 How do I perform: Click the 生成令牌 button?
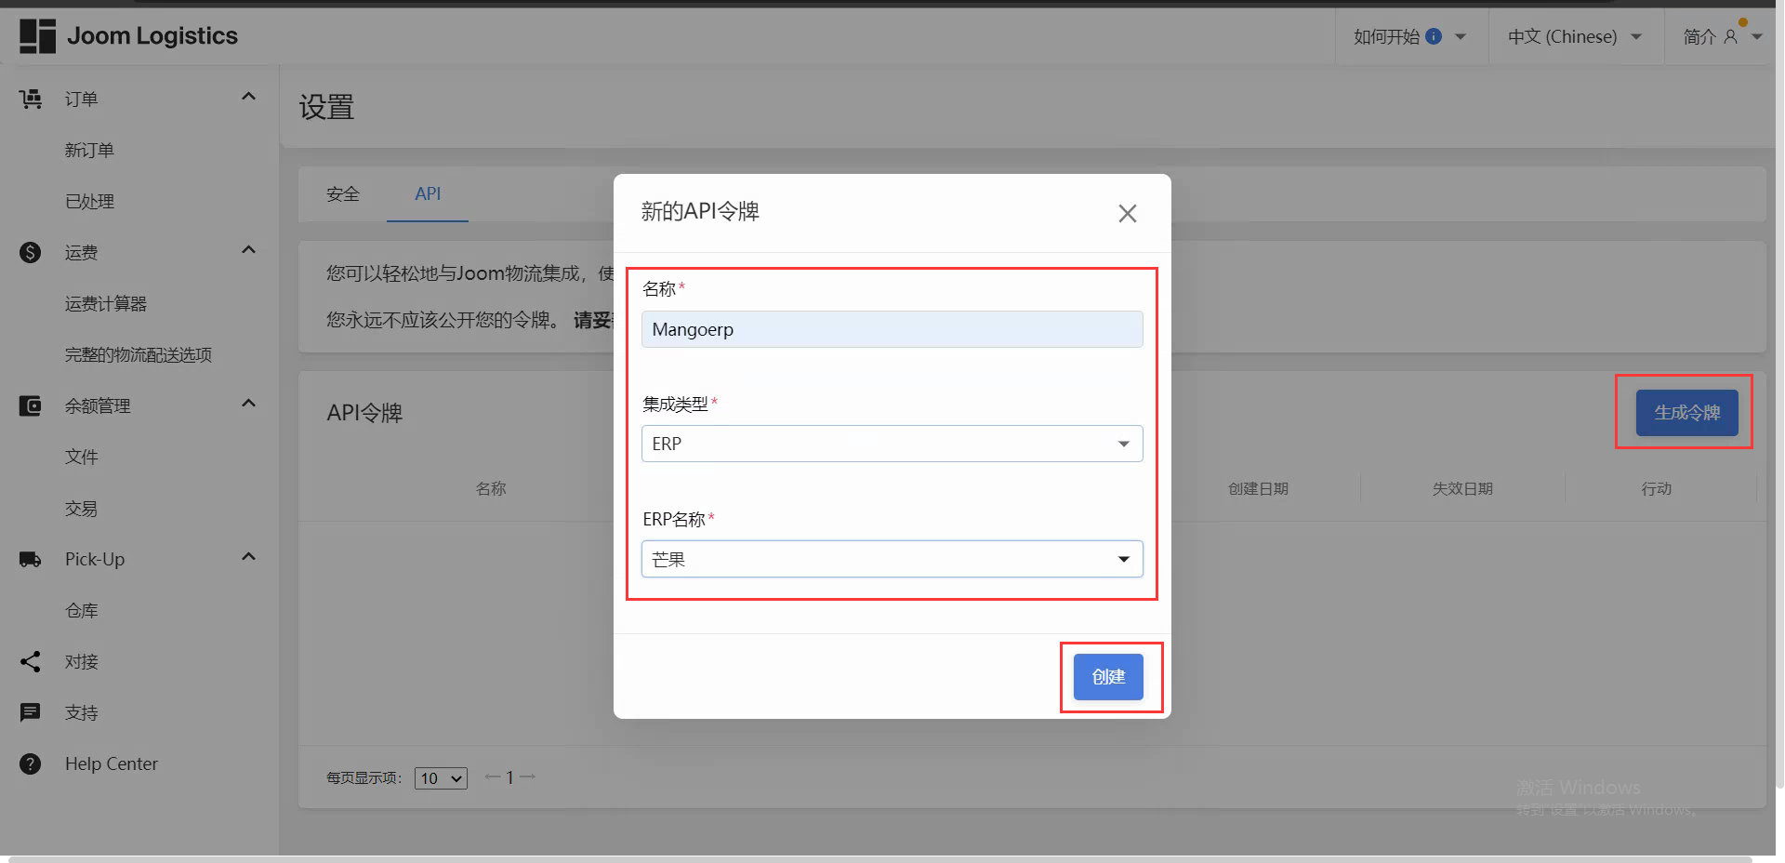coord(1686,412)
